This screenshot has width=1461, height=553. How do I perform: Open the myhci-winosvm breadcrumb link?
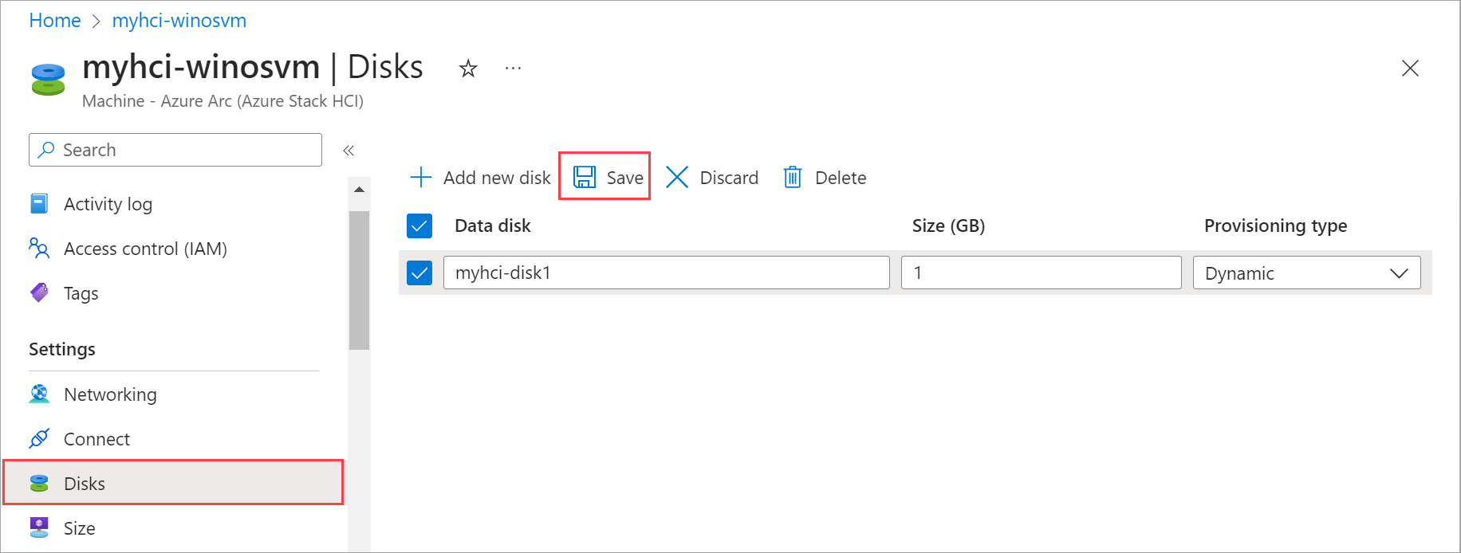pyautogui.click(x=179, y=21)
